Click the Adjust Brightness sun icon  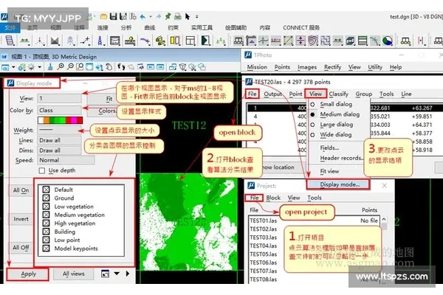click(31, 67)
